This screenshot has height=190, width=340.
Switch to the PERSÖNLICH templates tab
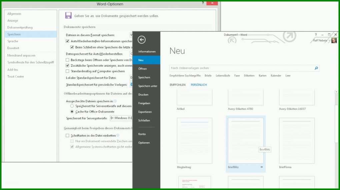(199, 85)
